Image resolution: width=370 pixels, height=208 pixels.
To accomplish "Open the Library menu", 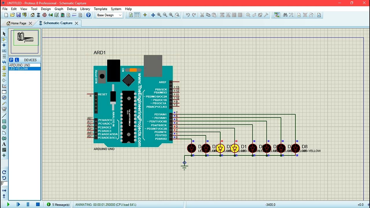I will click(x=85, y=9).
